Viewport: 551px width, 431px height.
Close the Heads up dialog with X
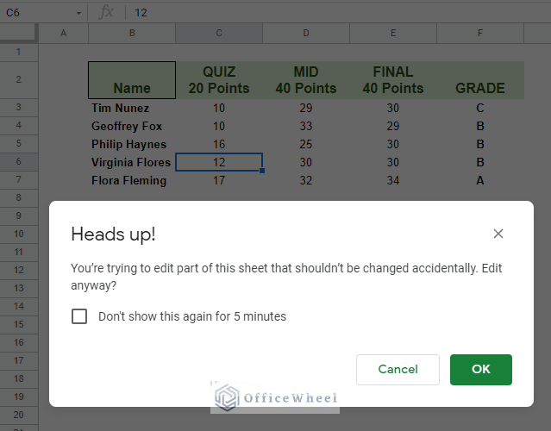point(498,234)
